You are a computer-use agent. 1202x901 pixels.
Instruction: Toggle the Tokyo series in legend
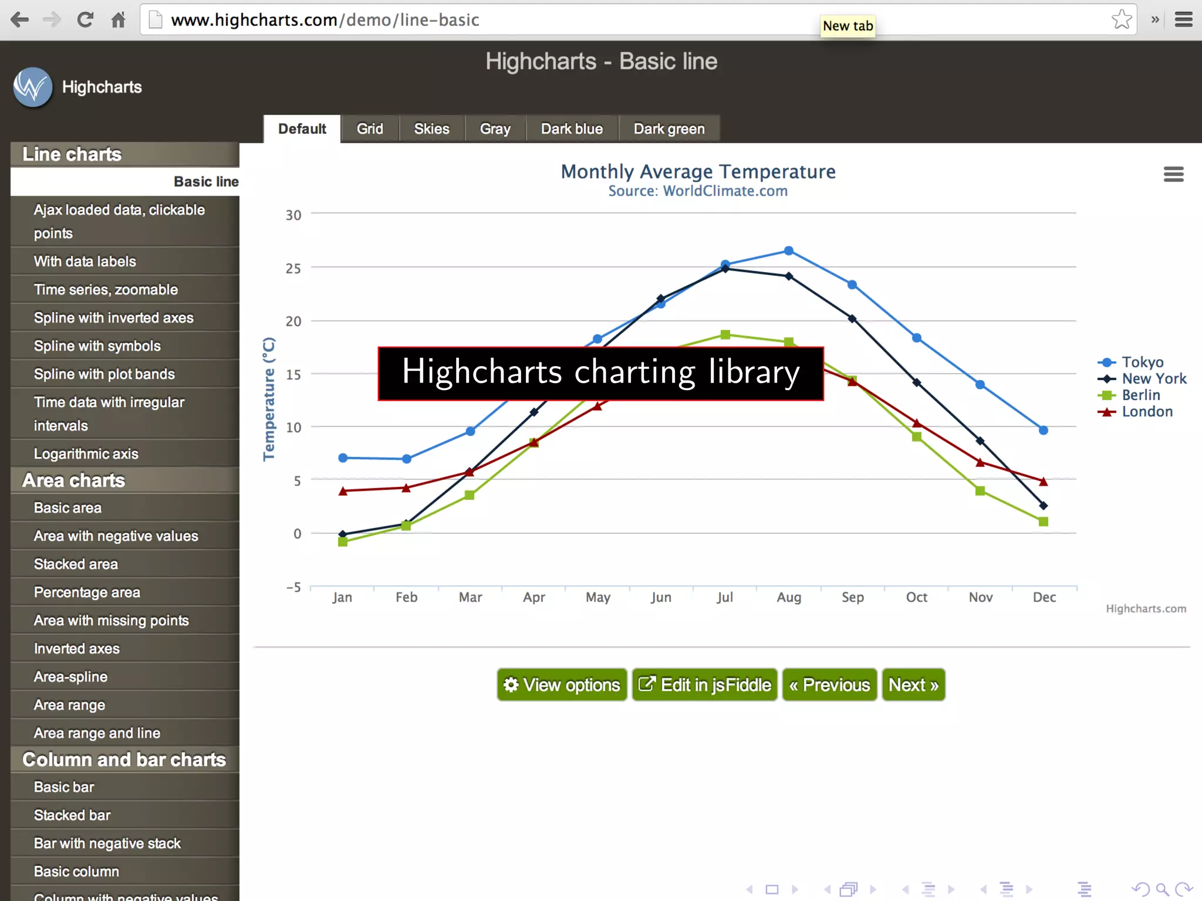point(1130,362)
